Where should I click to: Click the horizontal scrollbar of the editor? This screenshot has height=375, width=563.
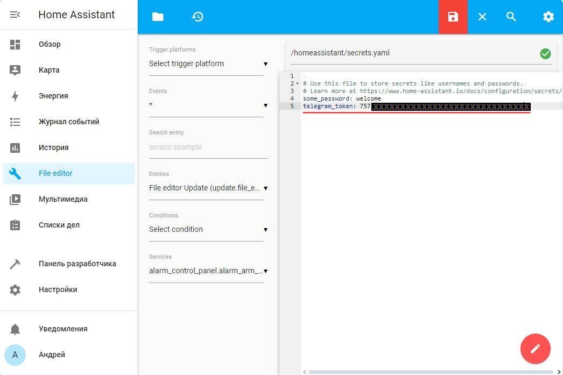click(x=431, y=372)
